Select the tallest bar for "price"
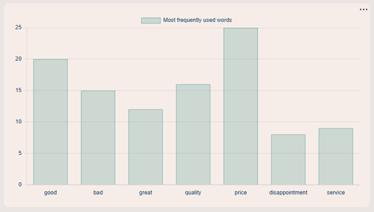Viewport: 374px width, 212px height. (x=240, y=106)
